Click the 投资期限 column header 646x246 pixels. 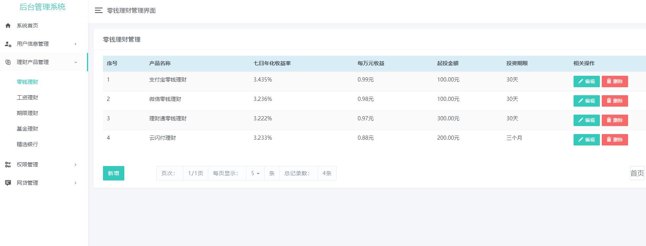[517, 63]
